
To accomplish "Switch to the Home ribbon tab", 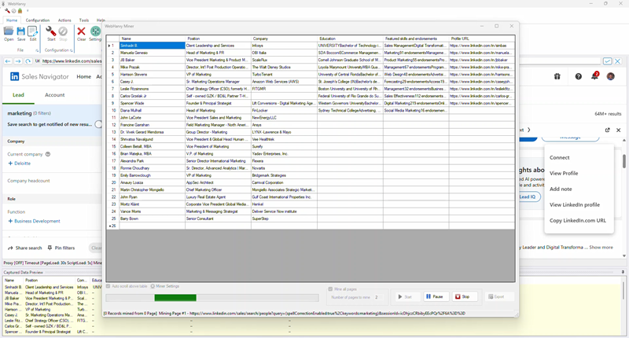I will tap(12, 20).
